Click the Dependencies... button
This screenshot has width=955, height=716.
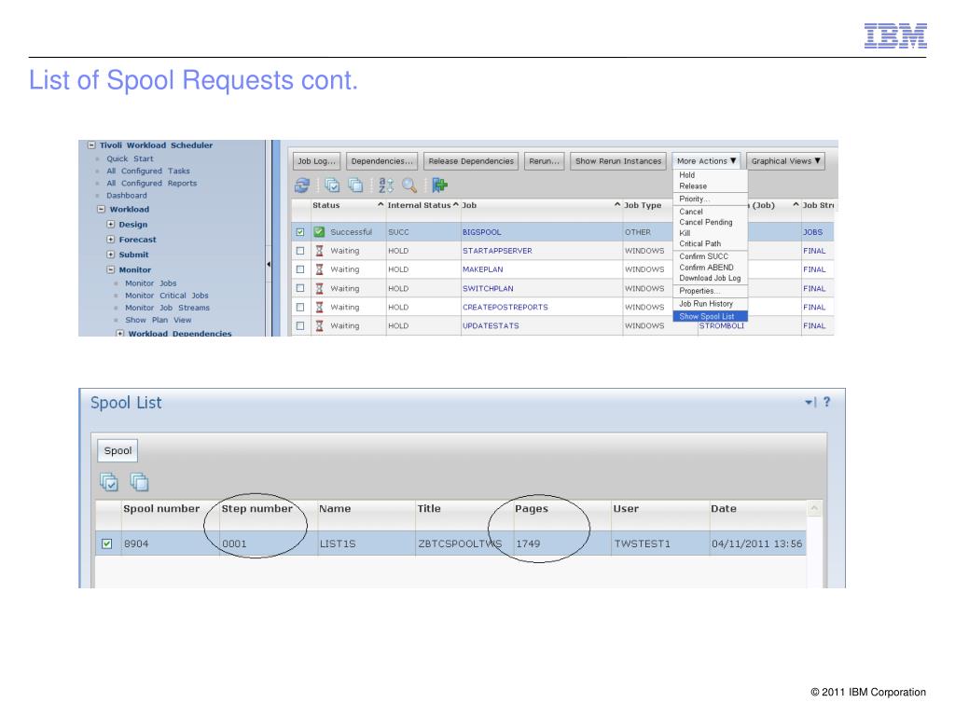[381, 161]
